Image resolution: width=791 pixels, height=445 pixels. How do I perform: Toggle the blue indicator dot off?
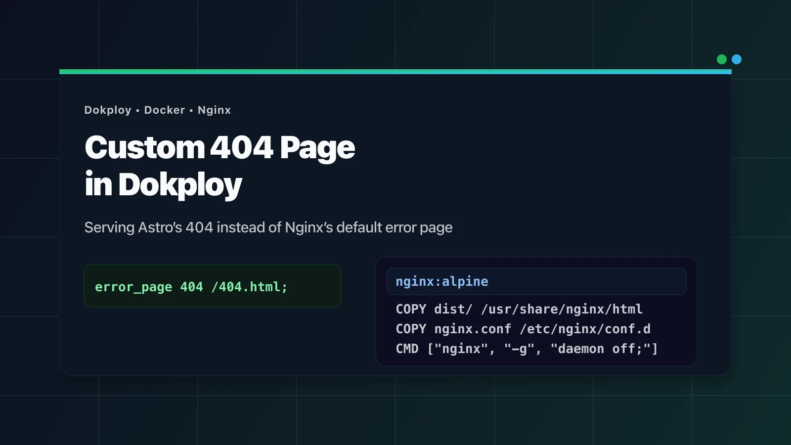(x=737, y=59)
